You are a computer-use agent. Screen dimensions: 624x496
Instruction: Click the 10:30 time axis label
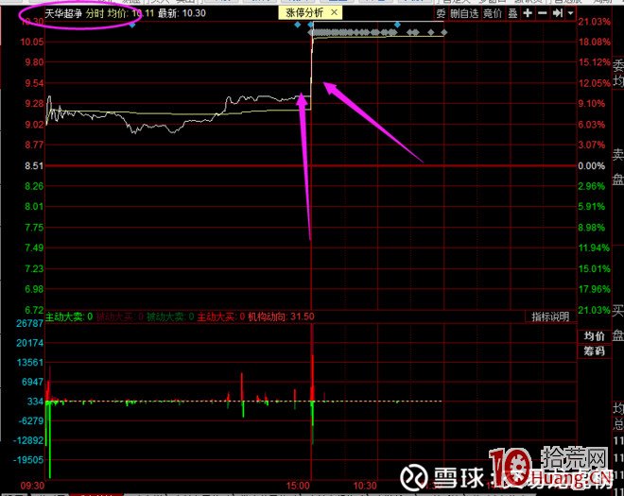[365, 486]
